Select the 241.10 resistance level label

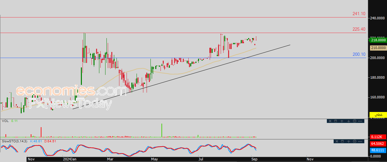pyautogui.click(x=359, y=14)
